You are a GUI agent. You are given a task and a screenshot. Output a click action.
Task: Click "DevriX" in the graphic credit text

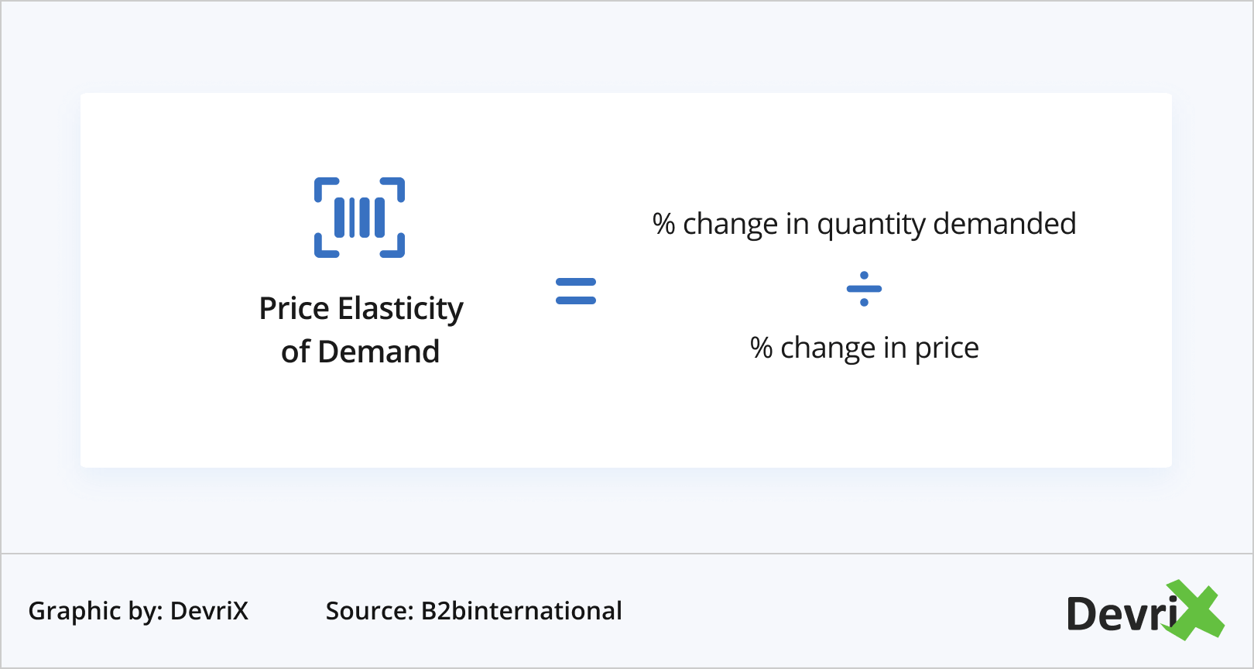pyautogui.click(x=209, y=611)
